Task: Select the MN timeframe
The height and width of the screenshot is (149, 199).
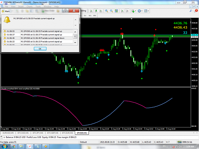Action: (x=95, y=16)
